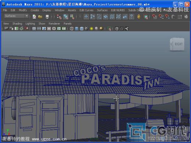
Task: Enable snap to grids magnet icon
Action: (155, 17)
